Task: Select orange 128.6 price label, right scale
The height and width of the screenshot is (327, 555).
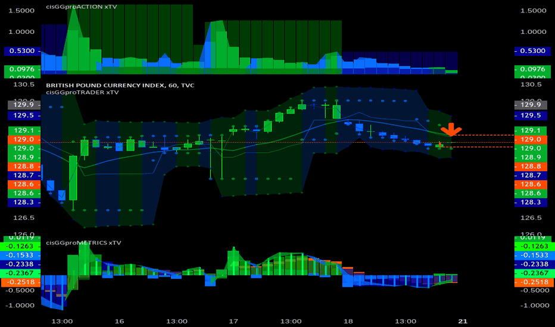Action: [x=531, y=184]
